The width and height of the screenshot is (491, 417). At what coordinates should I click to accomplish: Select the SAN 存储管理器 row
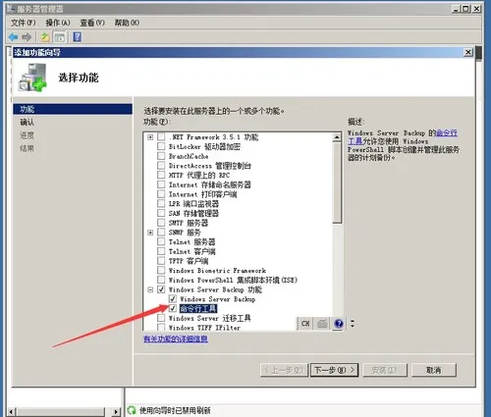point(193,213)
